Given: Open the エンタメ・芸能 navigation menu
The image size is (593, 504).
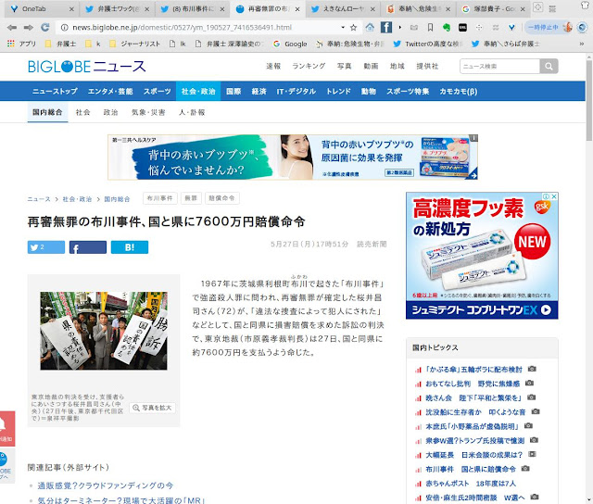Looking at the screenshot, I should pos(110,91).
